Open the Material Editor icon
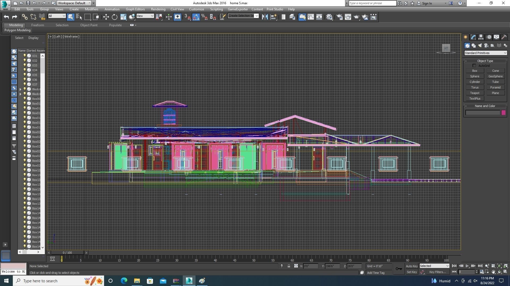Image resolution: width=510 pixels, height=286 pixels. (x=329, y=17)
